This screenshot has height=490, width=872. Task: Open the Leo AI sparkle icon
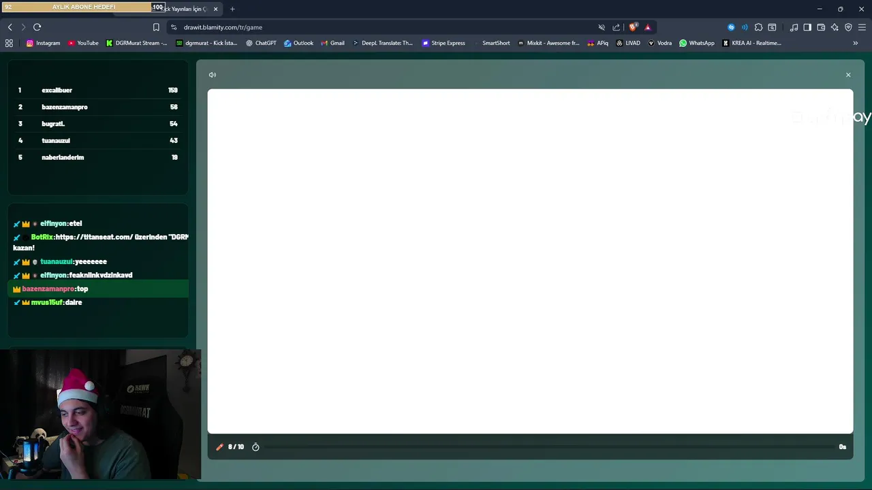click(x=835, y=27)
